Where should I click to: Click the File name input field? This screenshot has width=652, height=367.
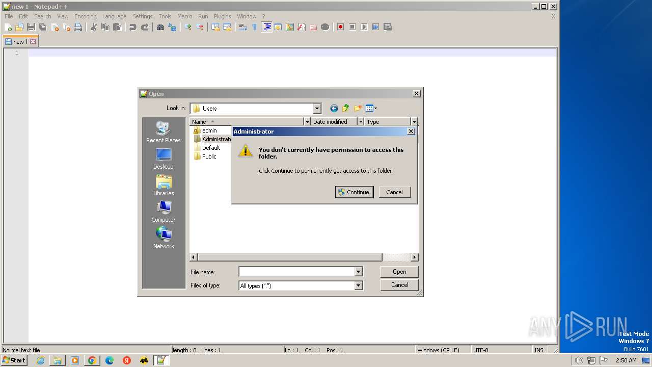(296, 272)
